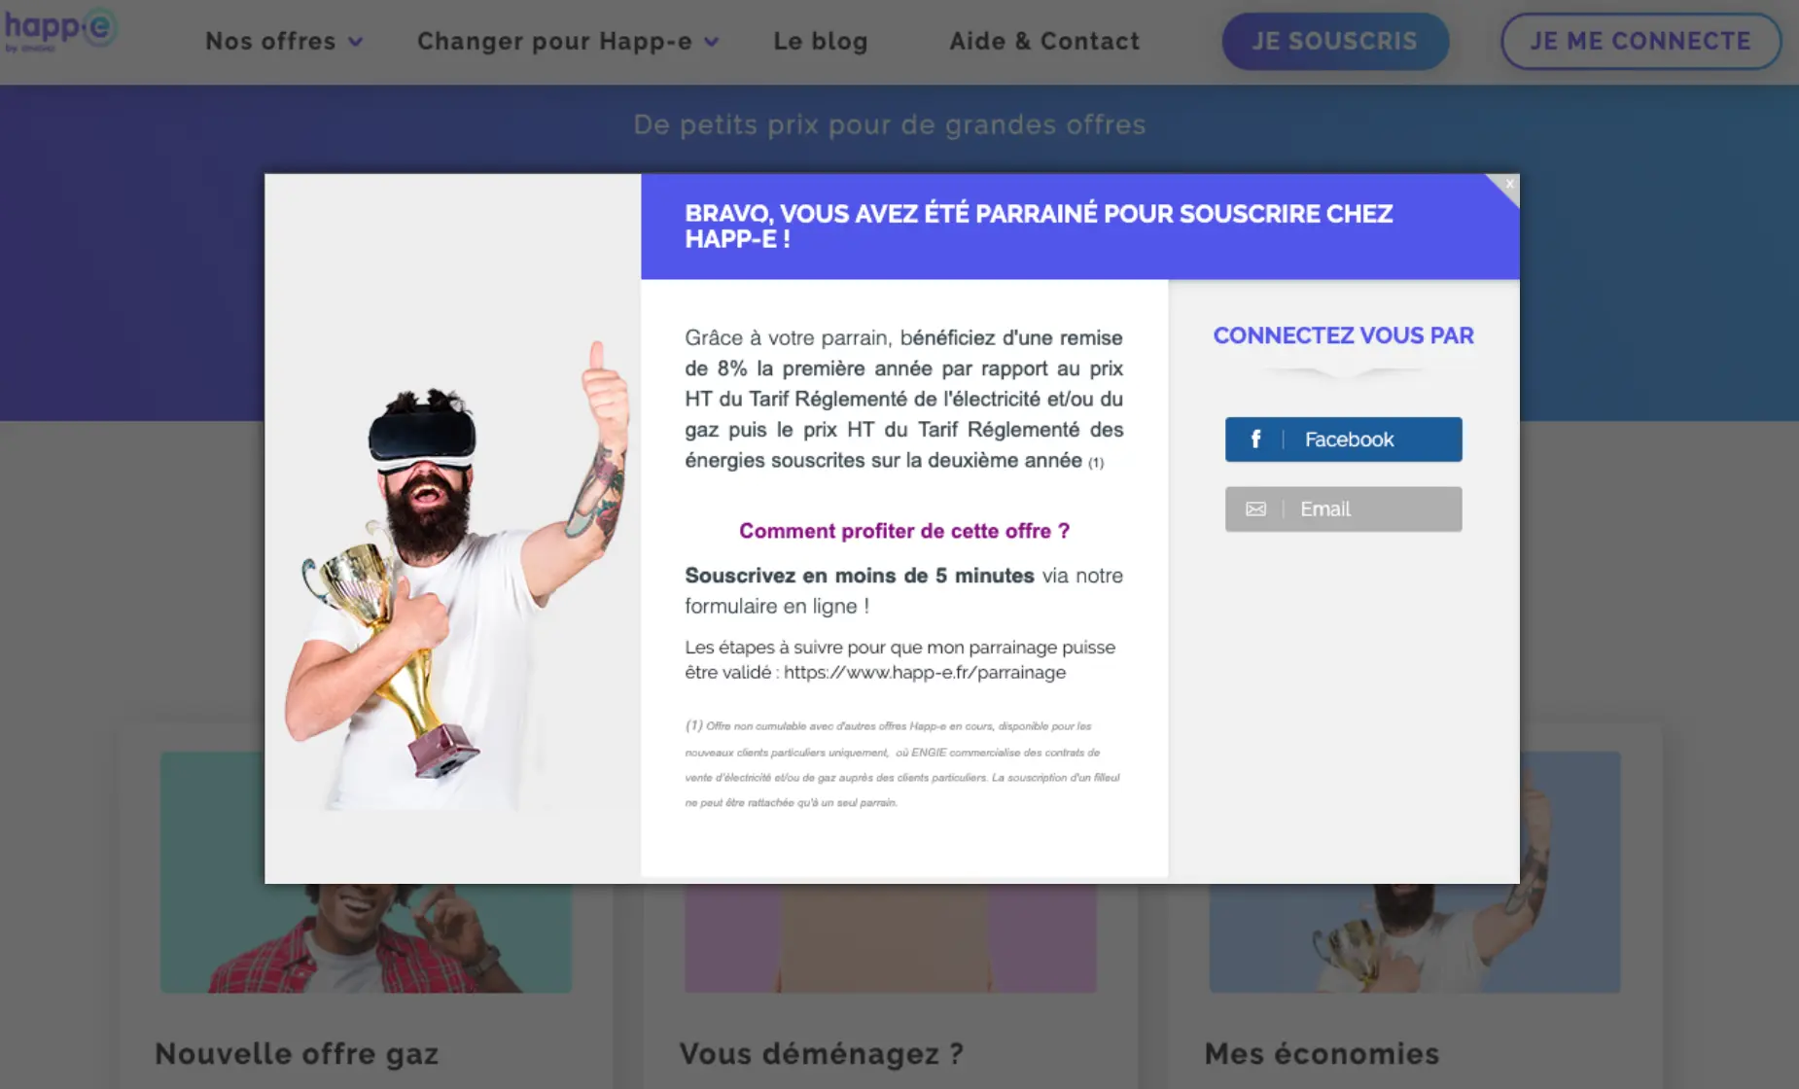Click the JE ME CONNECTE button
Screen dimensions: 1799x1089
click(1640, 41)
